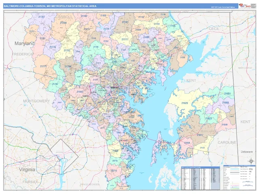
Task: Click the 'HARFORD' county label
Action: 151,29
